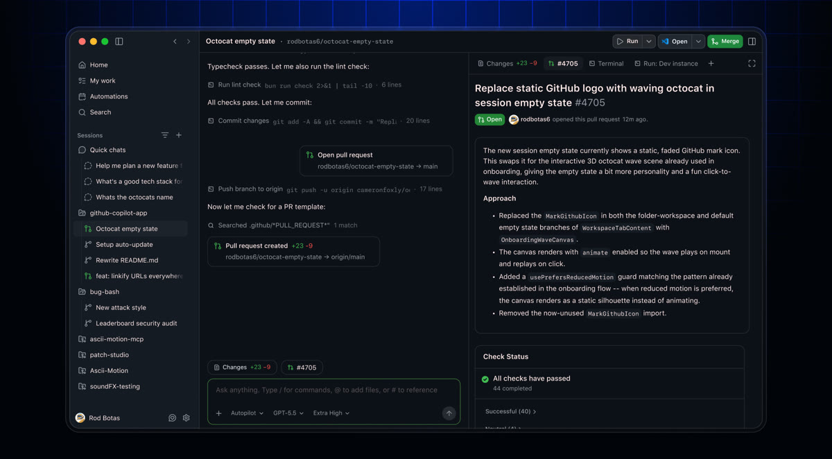Select Quick chats group
832x459 pixels.
pyautogui.click(x=130, y=150)
